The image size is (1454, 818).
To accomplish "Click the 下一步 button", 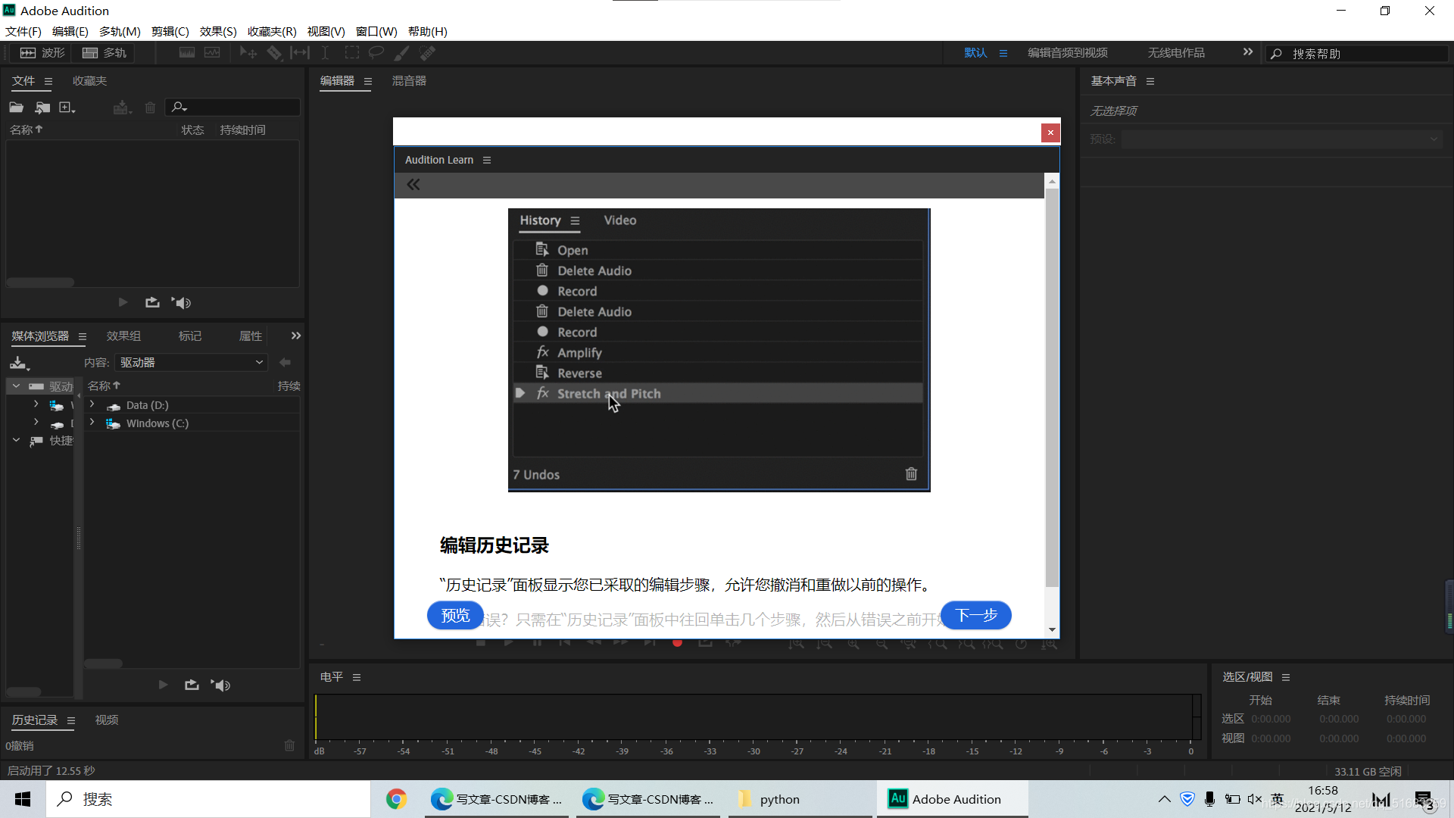I will coord(975,615).
